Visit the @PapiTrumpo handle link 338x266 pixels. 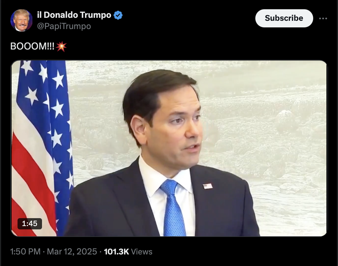(x=64, y=26)
